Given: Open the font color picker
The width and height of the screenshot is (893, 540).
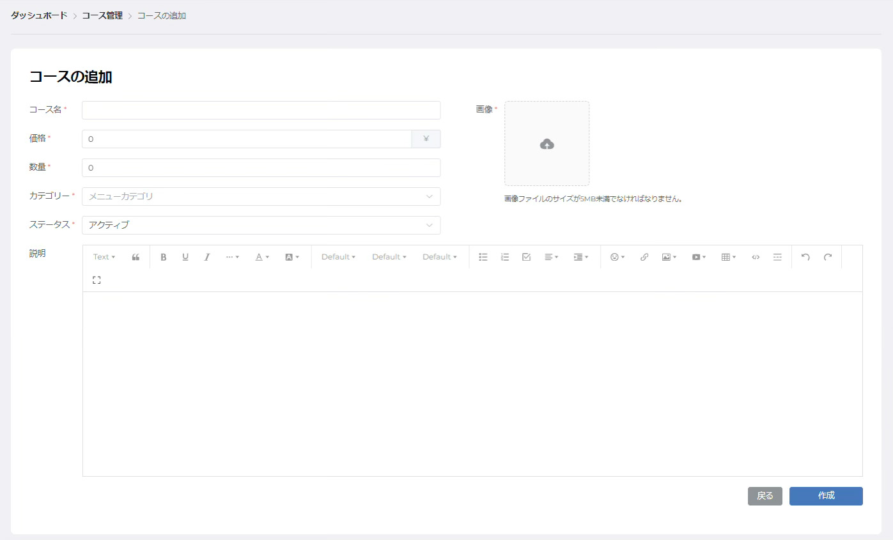Looking at the screenshot, I should coord(262,257).
